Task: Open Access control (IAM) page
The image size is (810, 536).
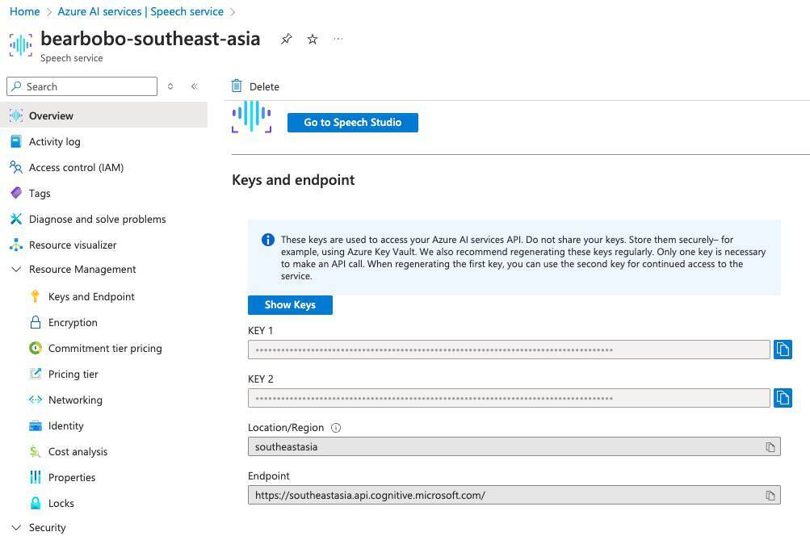Action: tap(76, 167)
